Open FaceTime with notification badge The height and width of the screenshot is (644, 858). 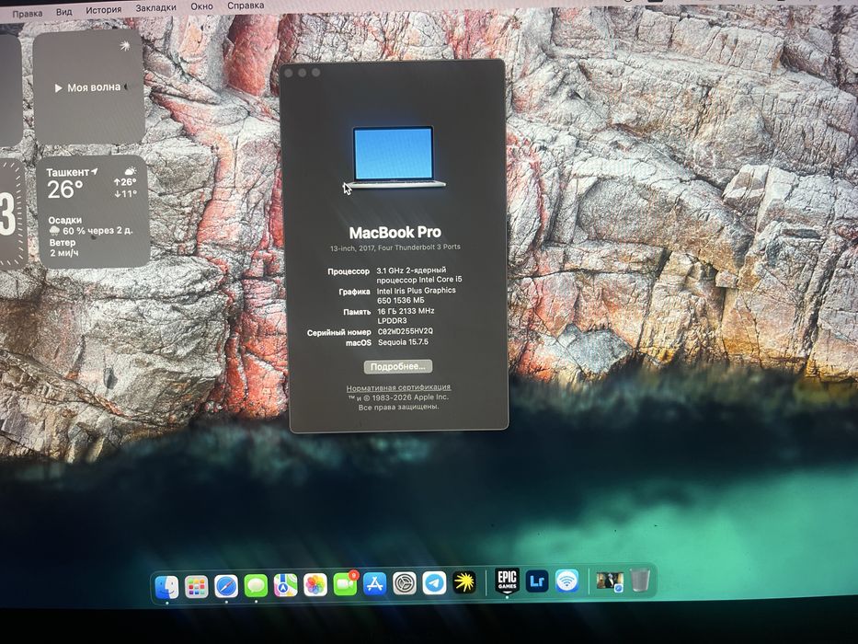click(345, 584)
